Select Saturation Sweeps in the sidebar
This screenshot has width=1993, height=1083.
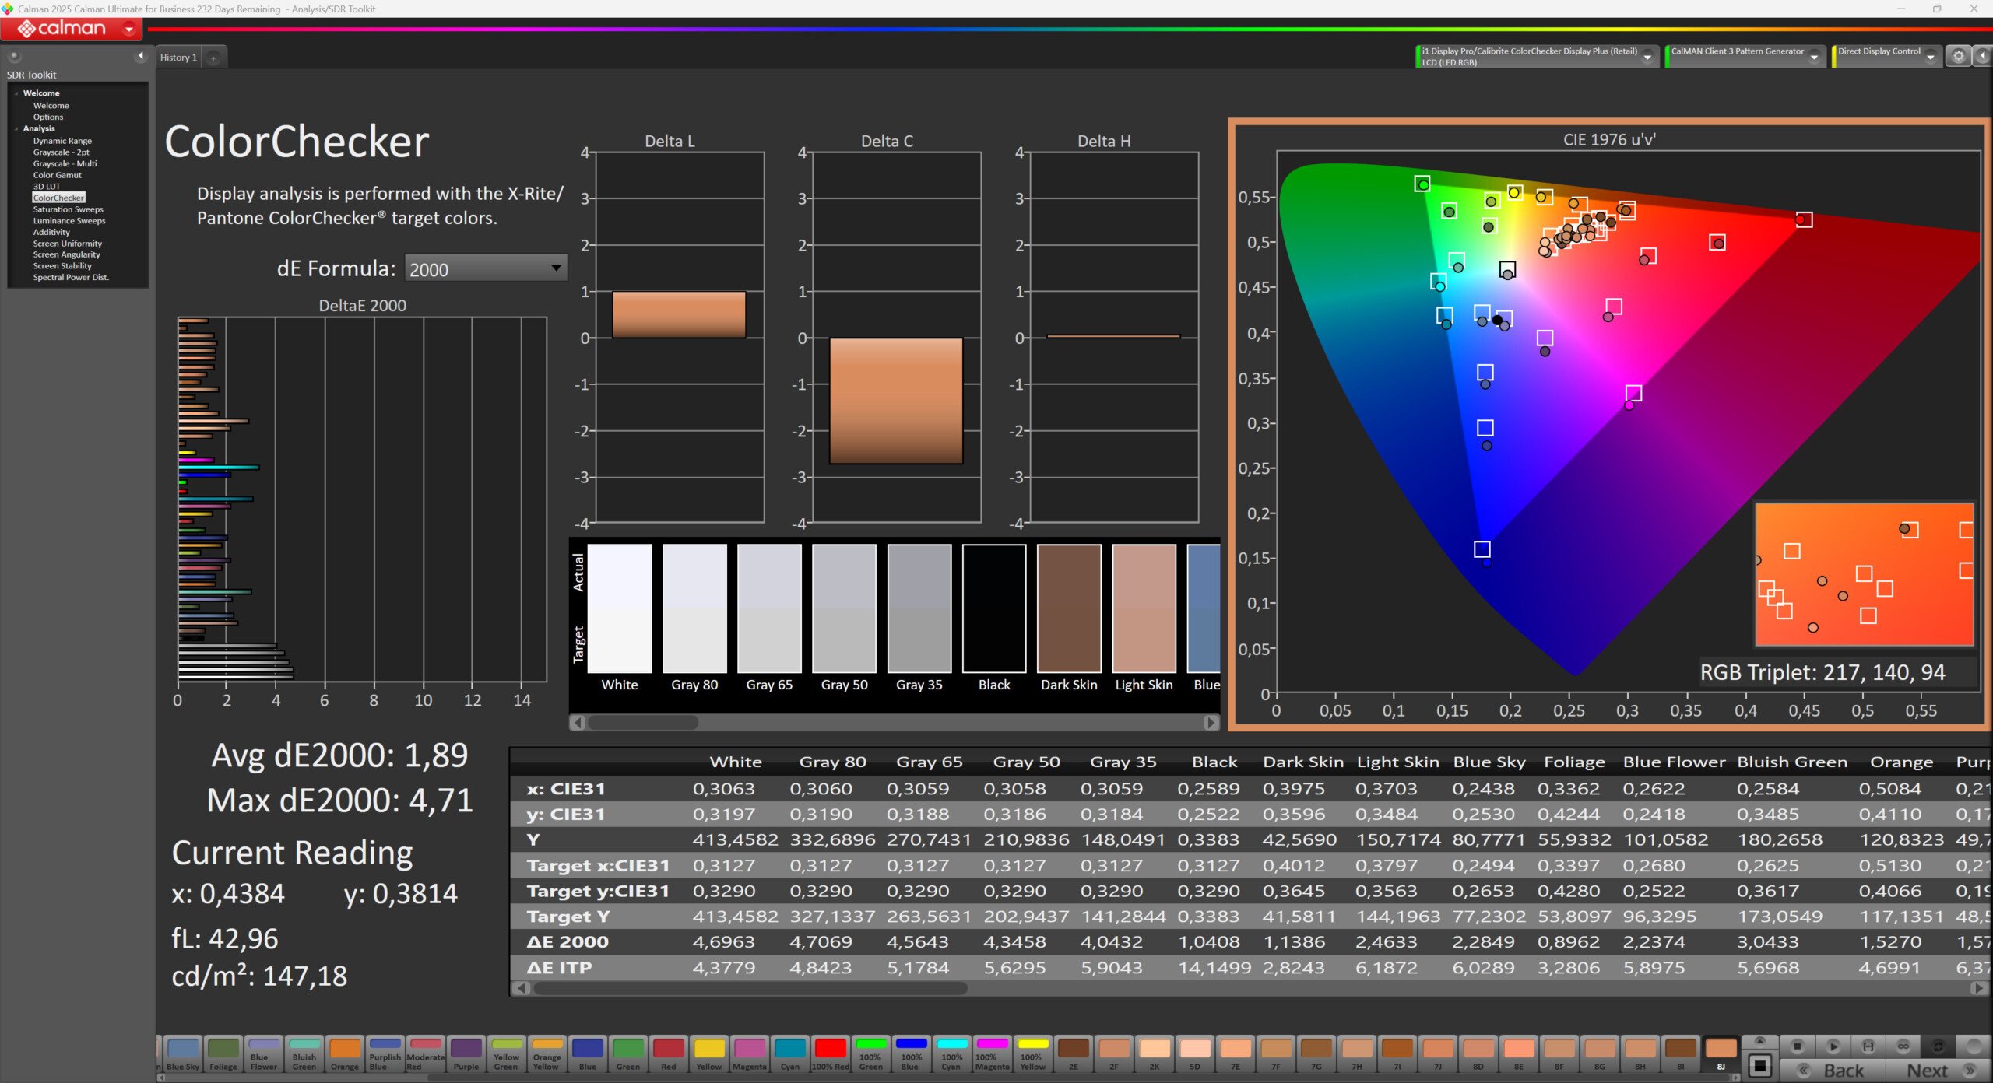click(x=68, y=209)
